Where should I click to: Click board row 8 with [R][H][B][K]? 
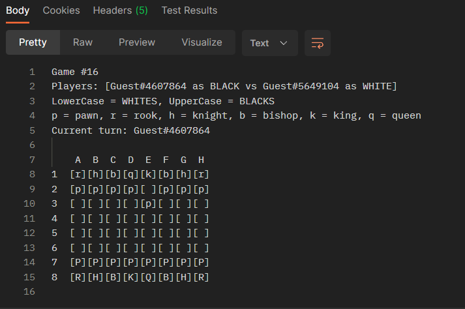click(130, 277)
